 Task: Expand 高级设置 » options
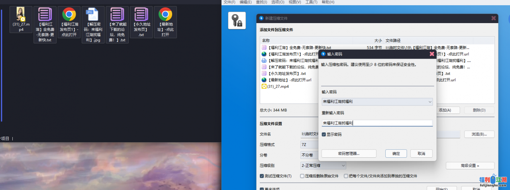point(470,166)
